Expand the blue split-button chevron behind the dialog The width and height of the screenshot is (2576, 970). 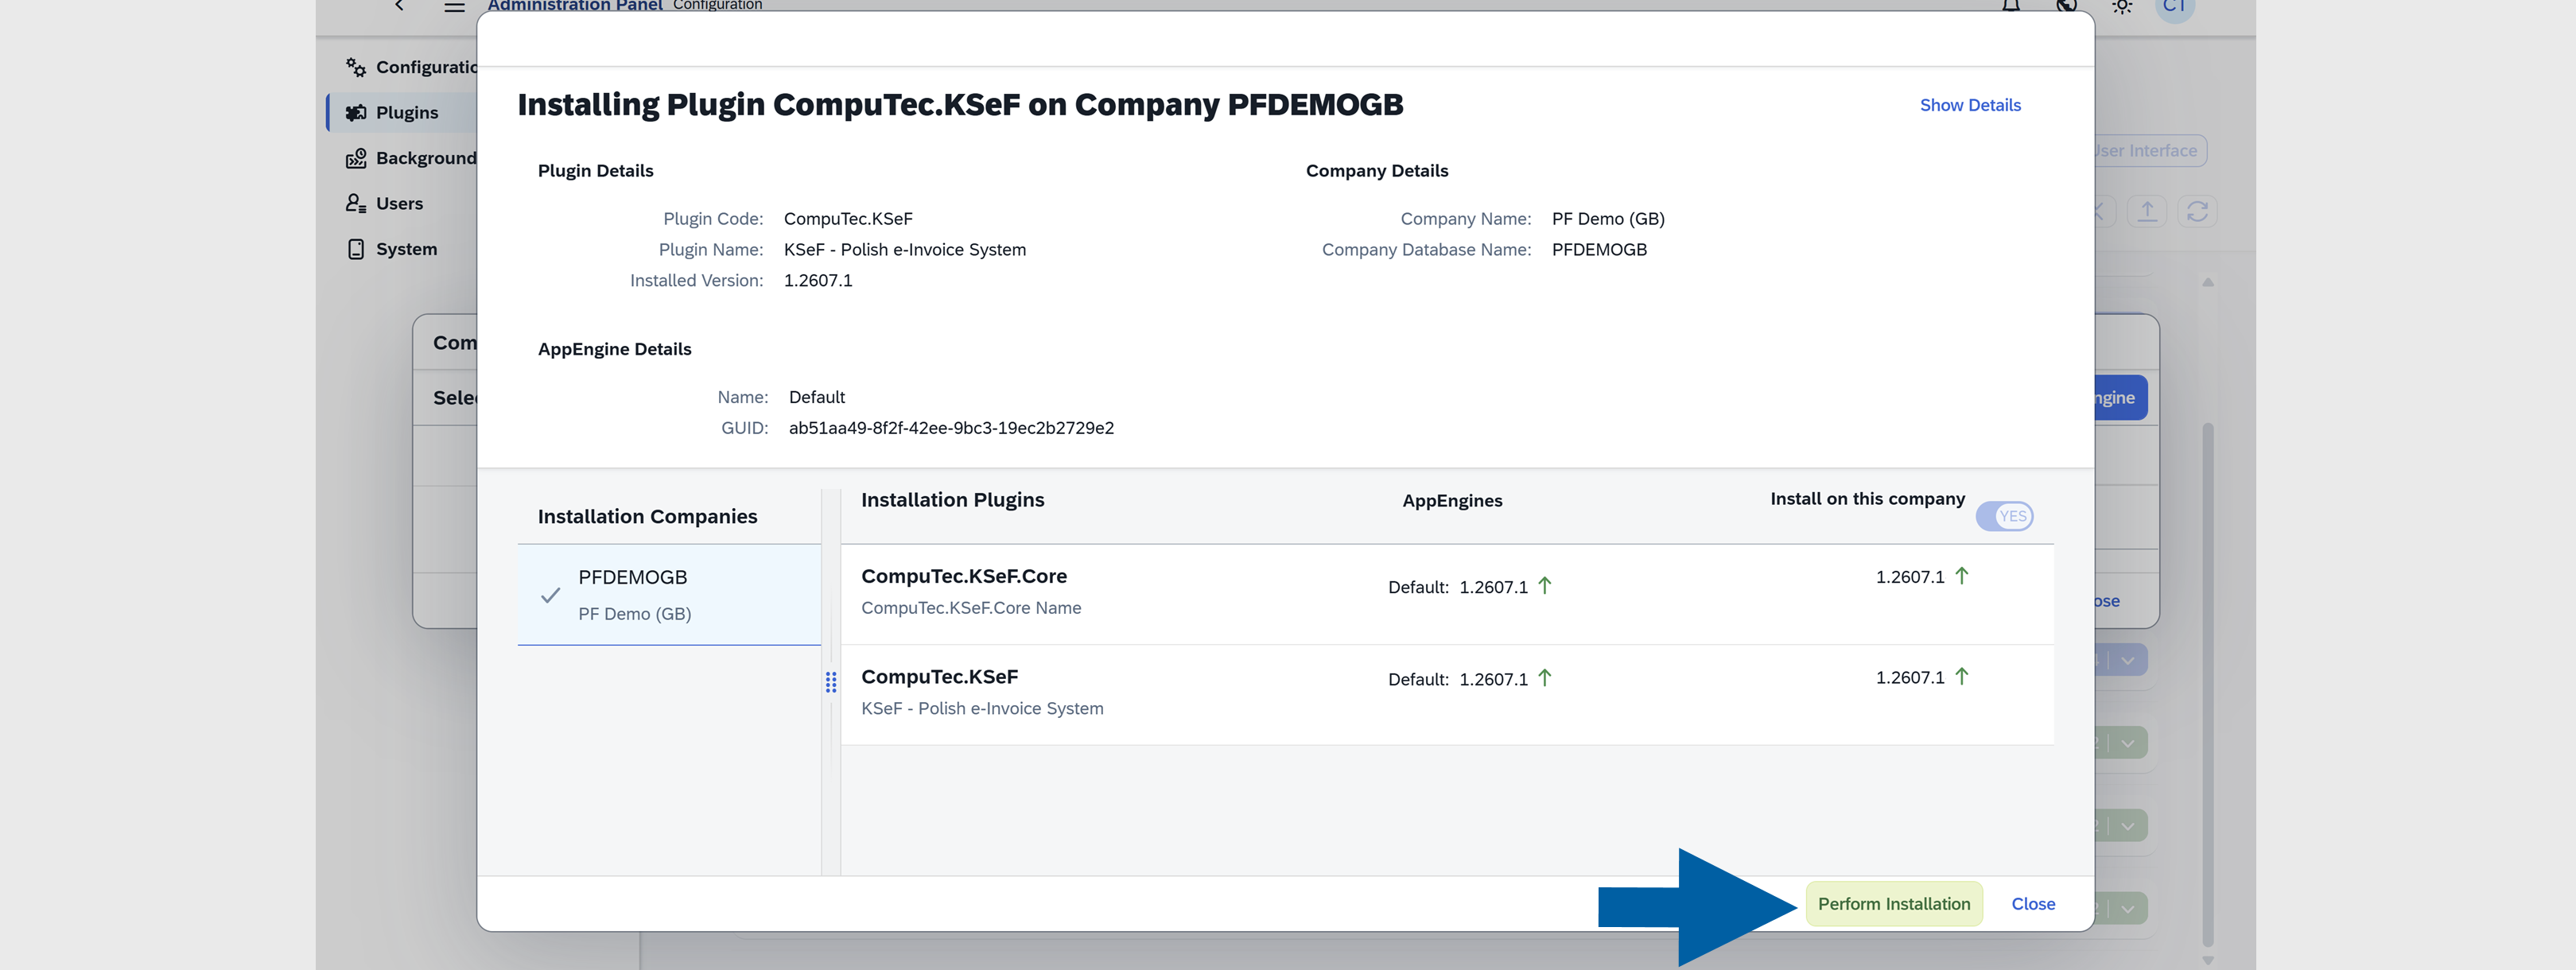pos(2128,661)
